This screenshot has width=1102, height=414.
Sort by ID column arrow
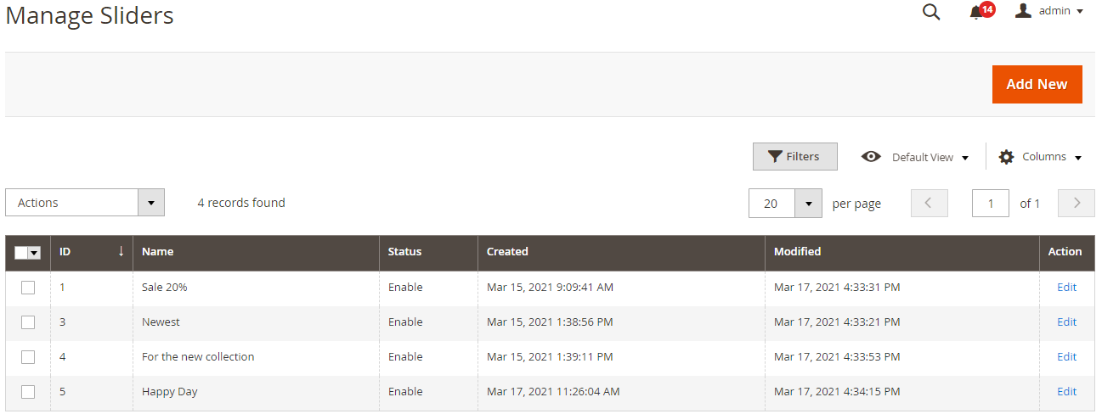click(121, 252)
